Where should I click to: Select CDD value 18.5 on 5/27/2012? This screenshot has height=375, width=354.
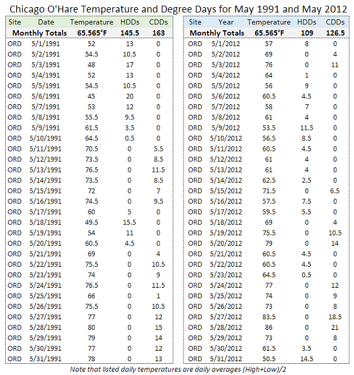335,317
